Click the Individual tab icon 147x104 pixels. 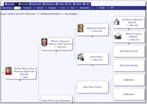(x=6, y=4)
